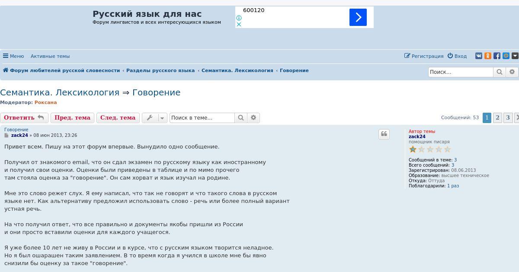Click the Автор темы label

[422, 131]
